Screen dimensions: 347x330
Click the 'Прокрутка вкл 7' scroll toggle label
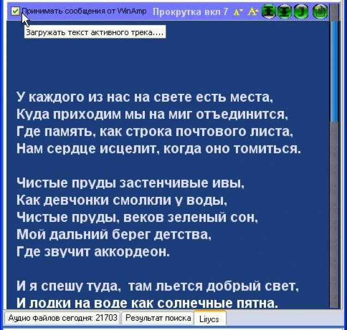click(190, 12)
